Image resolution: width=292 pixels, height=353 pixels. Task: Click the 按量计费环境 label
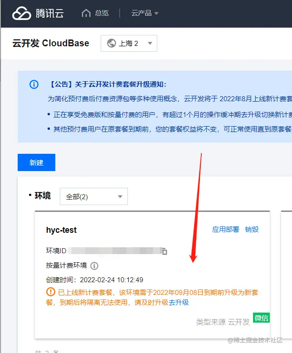[x=66, y=265]
